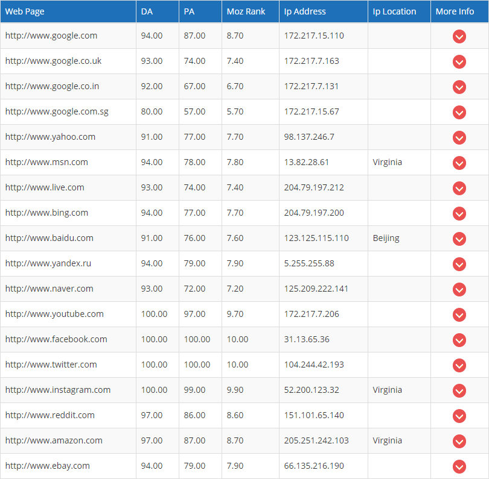This screenshot has width=489, height=479.
Task: Select the http://www.yahoo.com URL
Action: 50,137
